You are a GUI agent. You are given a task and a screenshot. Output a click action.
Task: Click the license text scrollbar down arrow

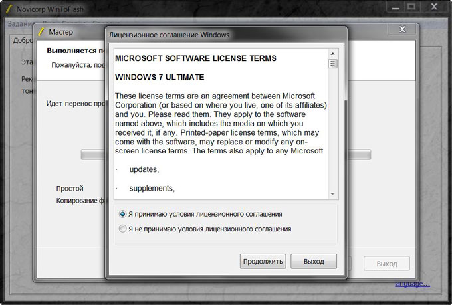(x=332, y=194)
